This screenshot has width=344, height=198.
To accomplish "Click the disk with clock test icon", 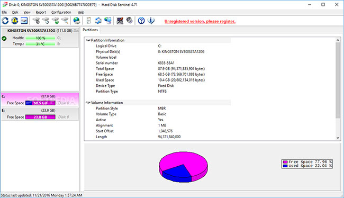I will coord(46,21).
